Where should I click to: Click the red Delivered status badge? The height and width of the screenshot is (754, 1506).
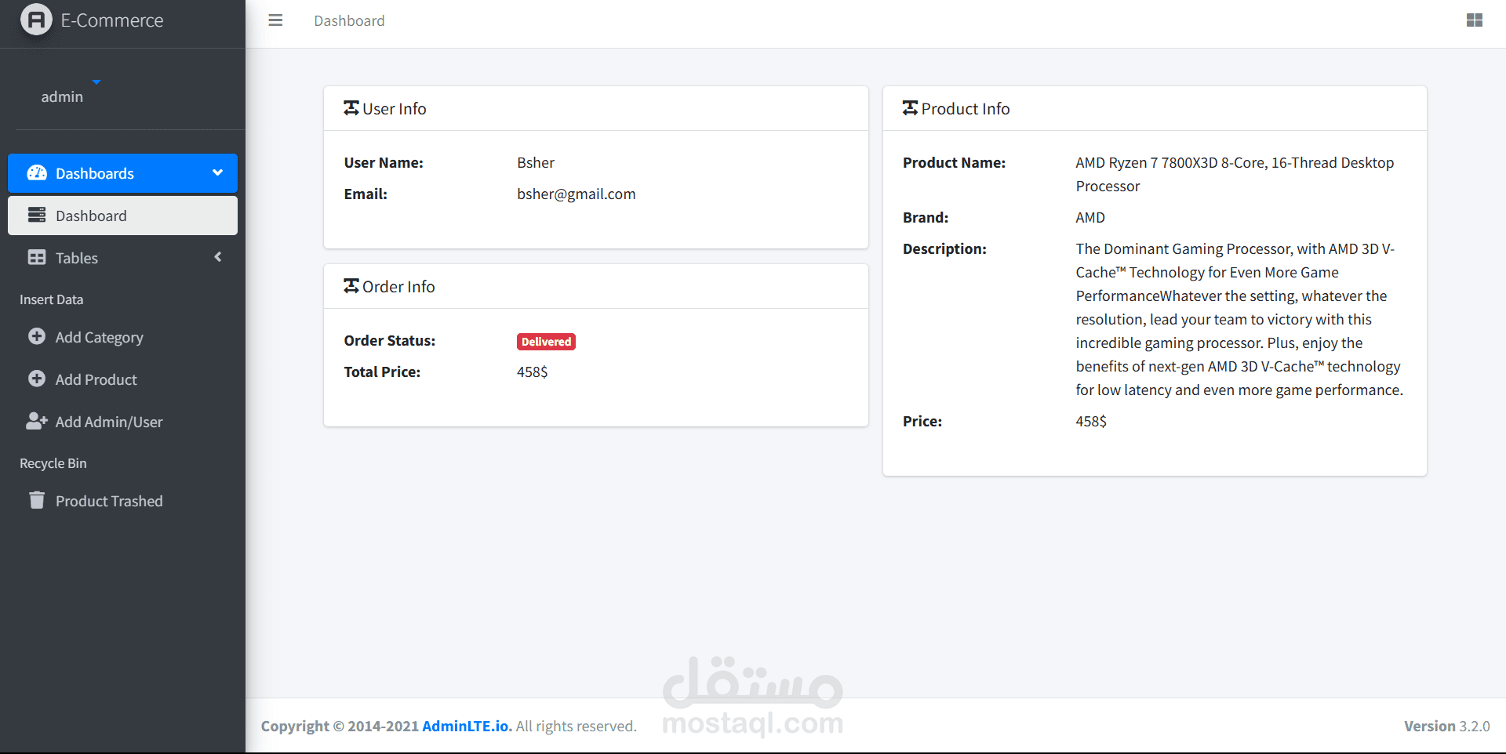(546, 342)
